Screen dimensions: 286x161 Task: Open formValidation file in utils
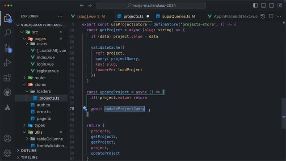pyautogui.click(x=41, y=146)
